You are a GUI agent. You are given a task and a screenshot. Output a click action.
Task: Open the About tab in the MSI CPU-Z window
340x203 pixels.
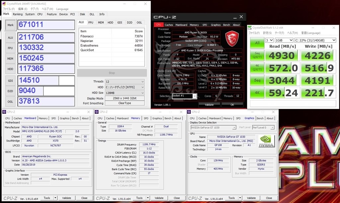coord(236,25)
